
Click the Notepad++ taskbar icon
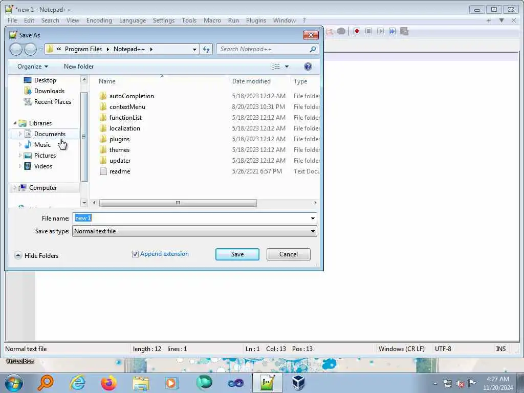tap(267, 383)
